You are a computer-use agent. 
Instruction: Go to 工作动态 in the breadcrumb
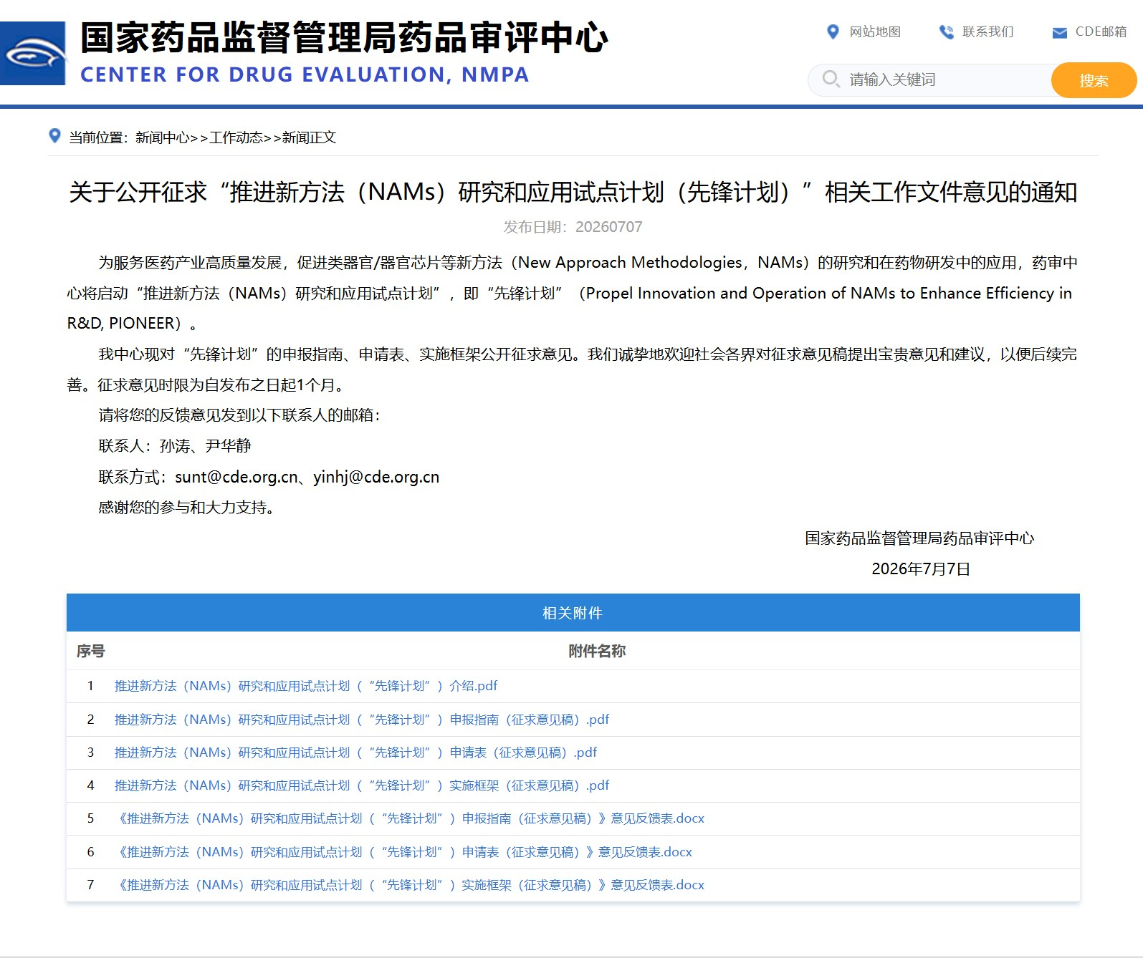pyautogui.click(x=236, y=137)
